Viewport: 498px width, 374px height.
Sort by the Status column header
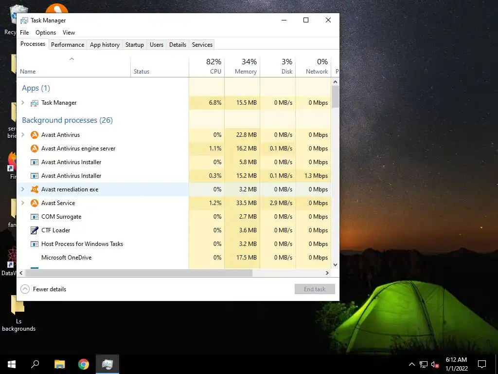tap(160, 67)
